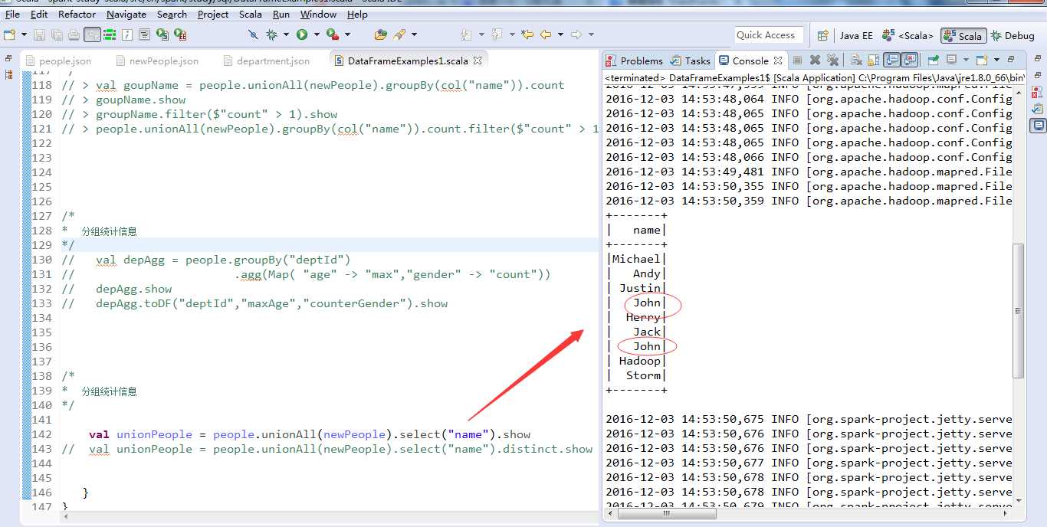Open the Help menu

click(357, 14)
